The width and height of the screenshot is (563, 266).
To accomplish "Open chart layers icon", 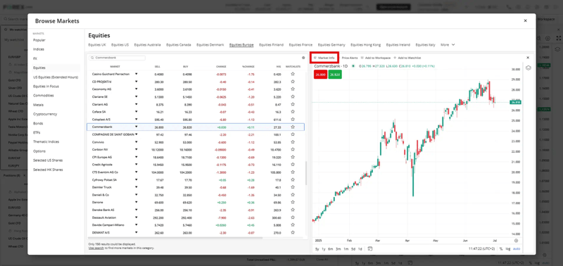I will point(529,68).
